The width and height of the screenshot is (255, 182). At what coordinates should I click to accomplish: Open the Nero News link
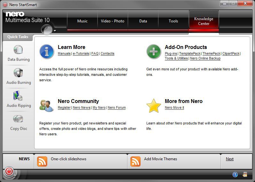[x=81, y=107]
